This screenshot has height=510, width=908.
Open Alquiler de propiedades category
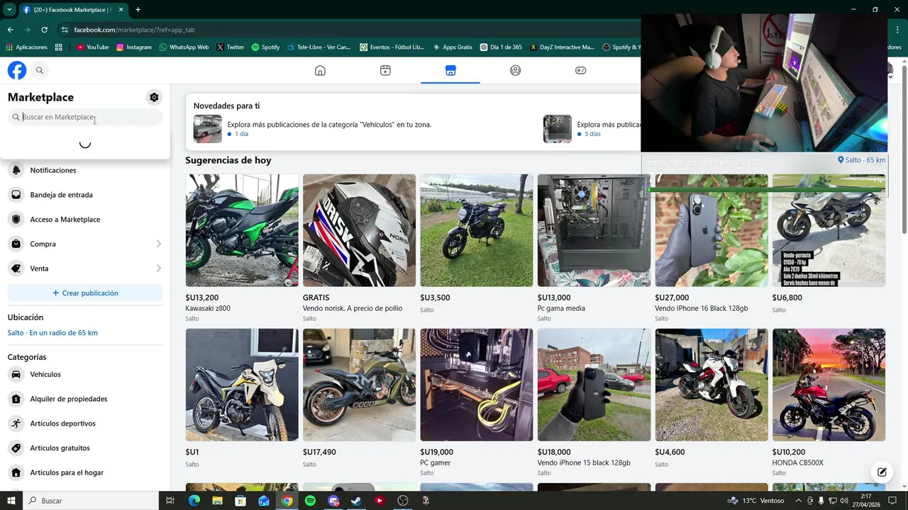tap(85, 399)
